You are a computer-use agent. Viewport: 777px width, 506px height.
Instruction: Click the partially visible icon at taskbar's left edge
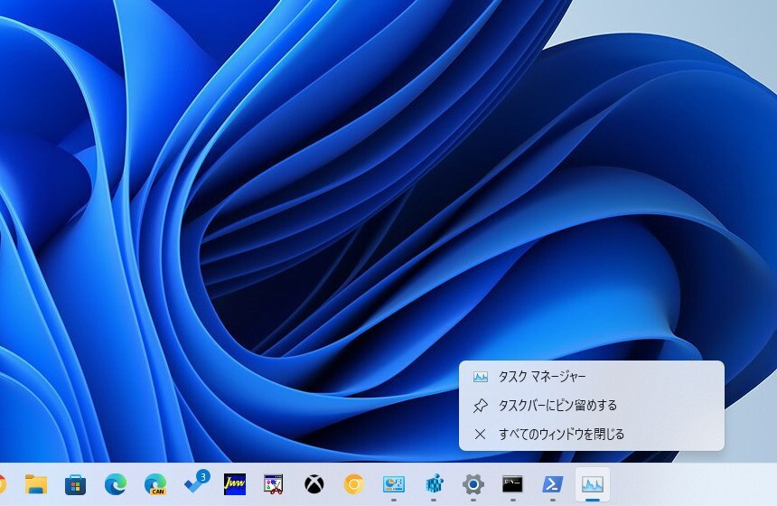[3, 484]
